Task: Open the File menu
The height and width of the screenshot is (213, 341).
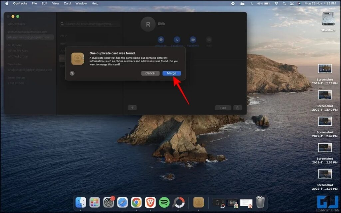Action: pos(34,3)
